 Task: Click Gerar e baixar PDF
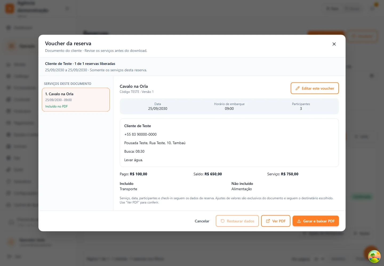coord(315,221)
